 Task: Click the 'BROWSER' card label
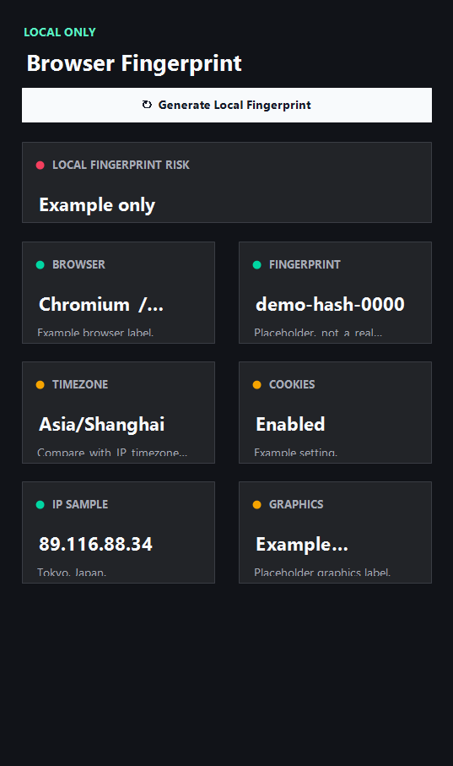(x=78, y=265)
